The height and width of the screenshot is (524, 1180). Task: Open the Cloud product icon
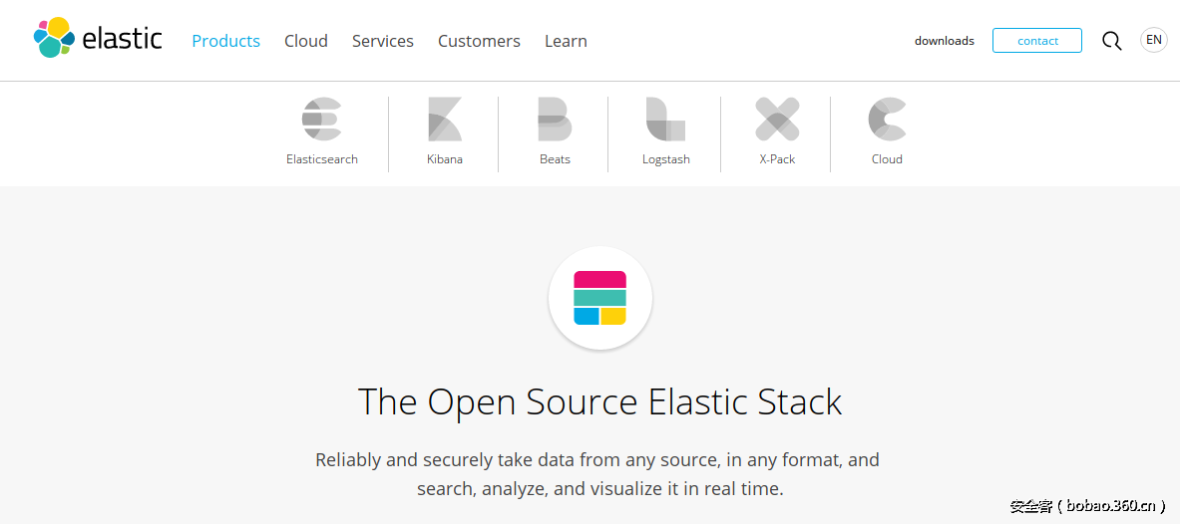(x=887, y=120)
